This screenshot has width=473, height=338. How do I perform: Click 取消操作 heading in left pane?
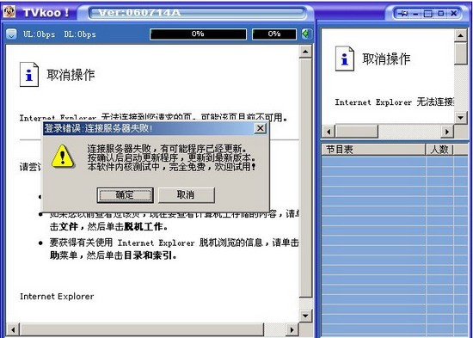click(x=71, y=75)
